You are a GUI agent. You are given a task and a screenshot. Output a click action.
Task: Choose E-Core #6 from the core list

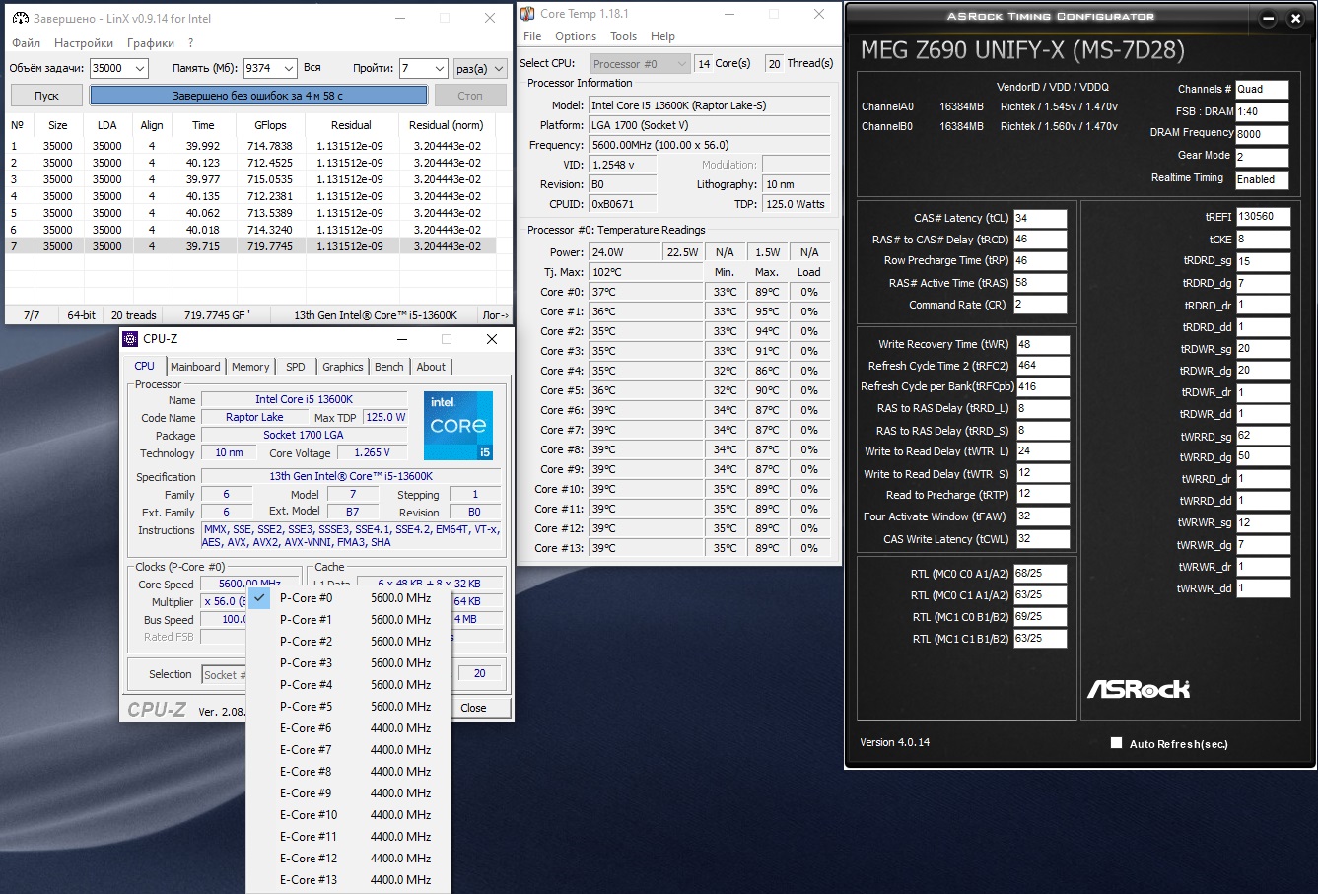click(349, 728)
